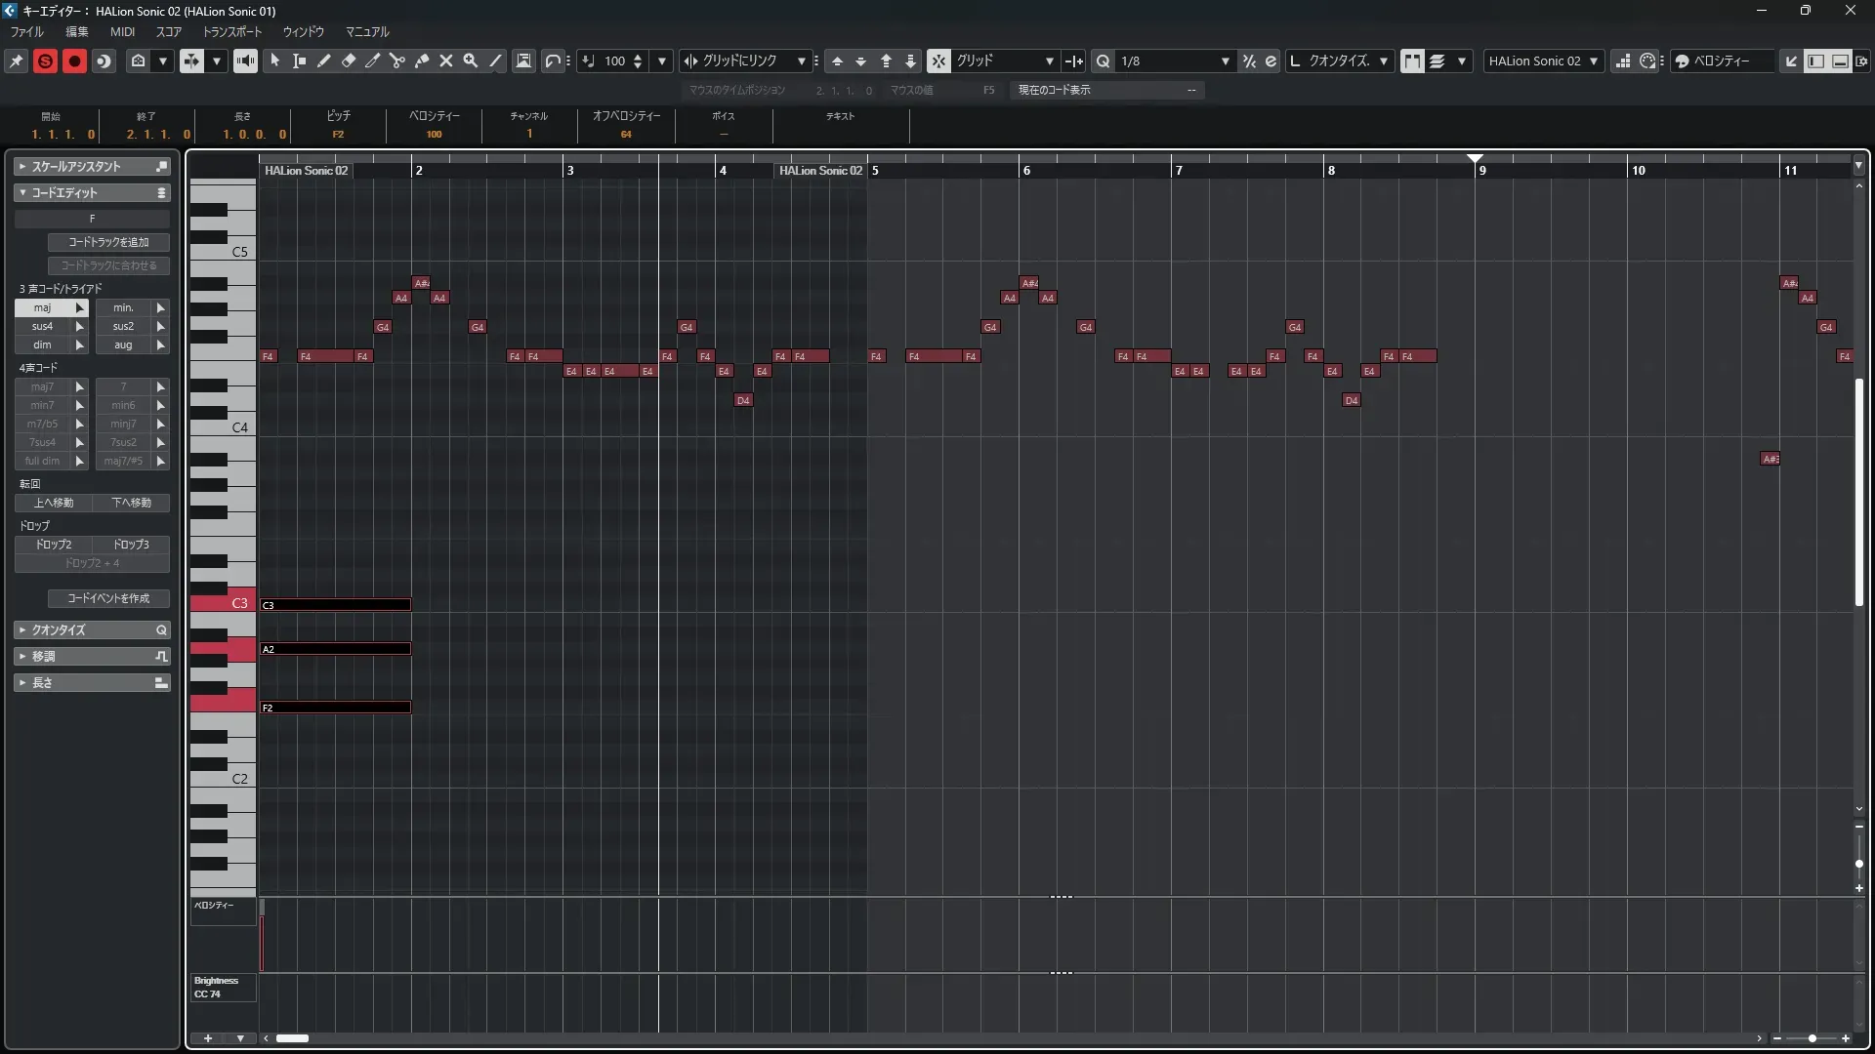
Task: Select the Zoom magnifier tool
Action: [471, 61]
